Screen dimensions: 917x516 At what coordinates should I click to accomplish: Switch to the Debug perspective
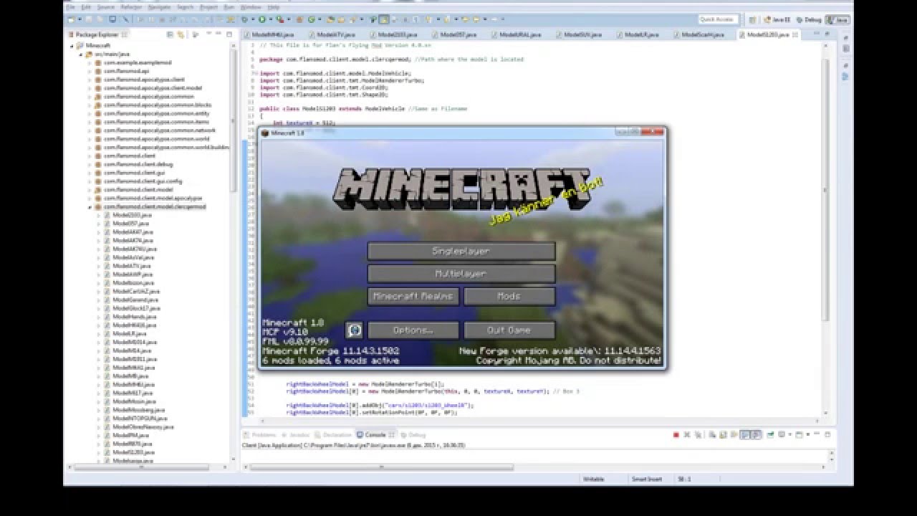pyautogui.click(x=808, y=19)
